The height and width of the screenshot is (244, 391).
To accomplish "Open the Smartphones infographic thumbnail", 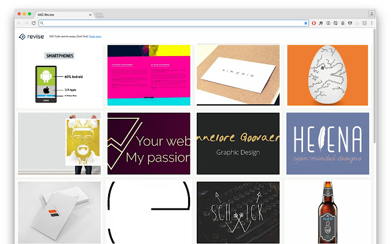I will 59,76.
